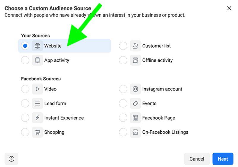Cancel the audience source dialog

click(197, 159)
